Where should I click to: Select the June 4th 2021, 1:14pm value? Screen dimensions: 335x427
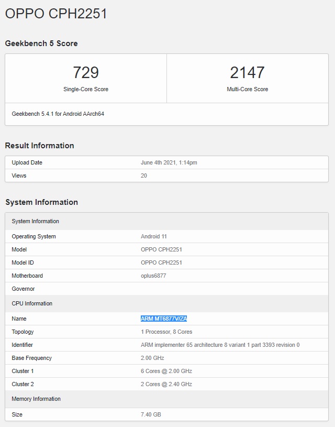pos(169,162)
